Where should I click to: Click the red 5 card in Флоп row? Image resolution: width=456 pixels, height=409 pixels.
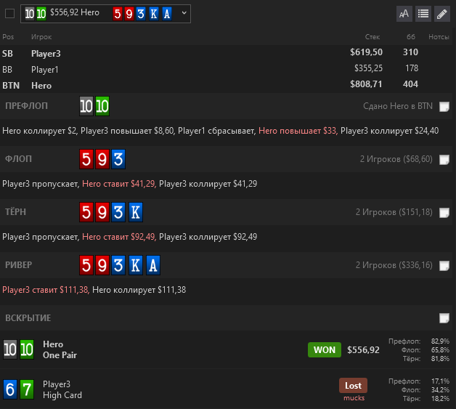[86, 159]
